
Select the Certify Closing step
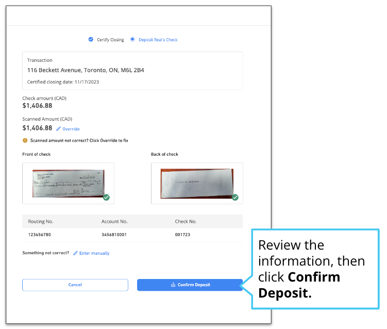tap(110, 40)
